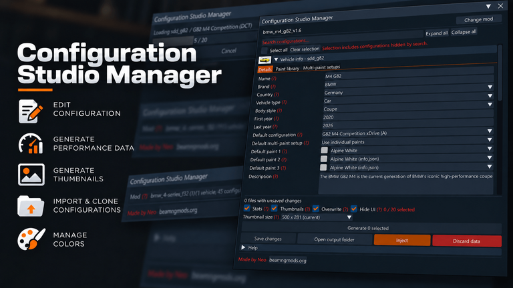
Task: Click the Generate Thumbnails picture icon
Action: pos(31,175)
